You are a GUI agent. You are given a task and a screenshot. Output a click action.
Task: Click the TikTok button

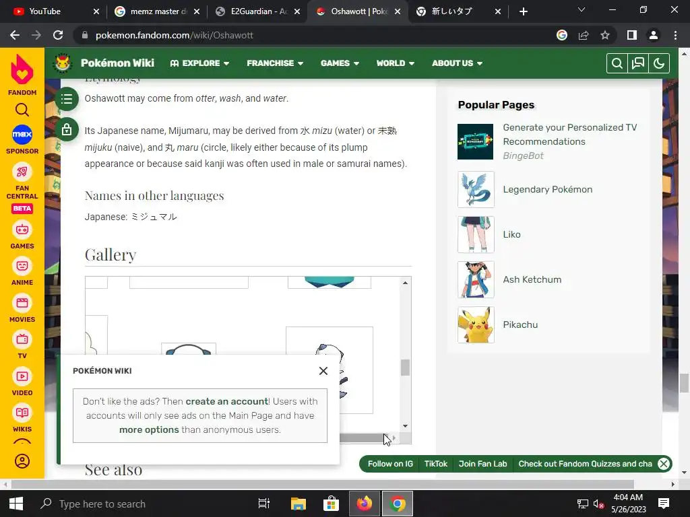coord(436,464)
